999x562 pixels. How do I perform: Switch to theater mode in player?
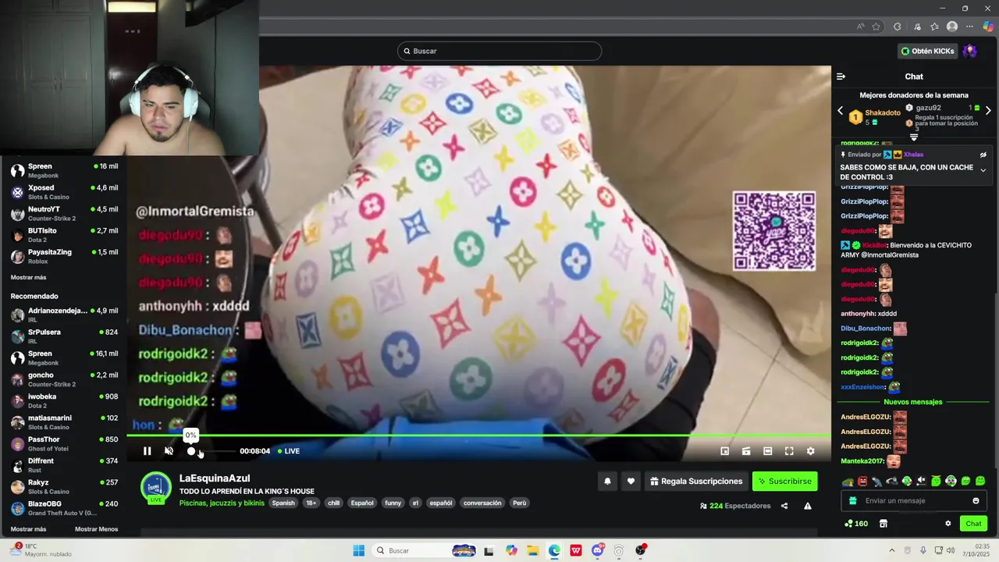[x=767, y=451]
